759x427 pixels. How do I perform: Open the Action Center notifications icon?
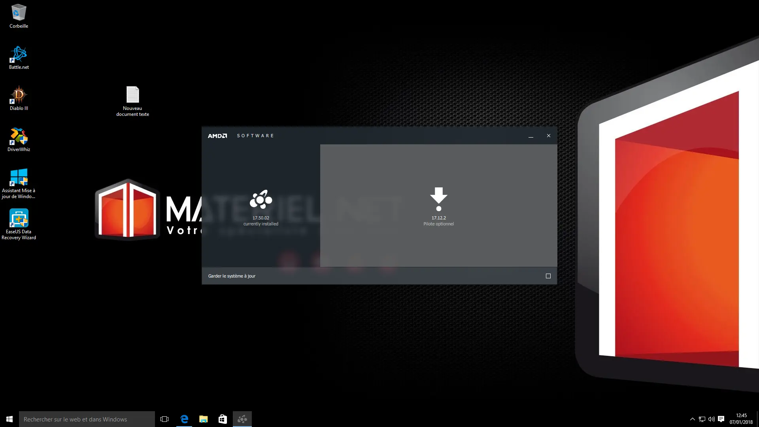pyautogui.click(x=721, y=419)
